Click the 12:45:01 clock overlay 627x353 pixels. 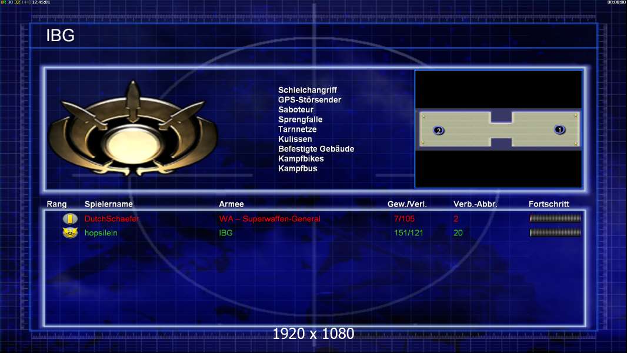point(41,2)
